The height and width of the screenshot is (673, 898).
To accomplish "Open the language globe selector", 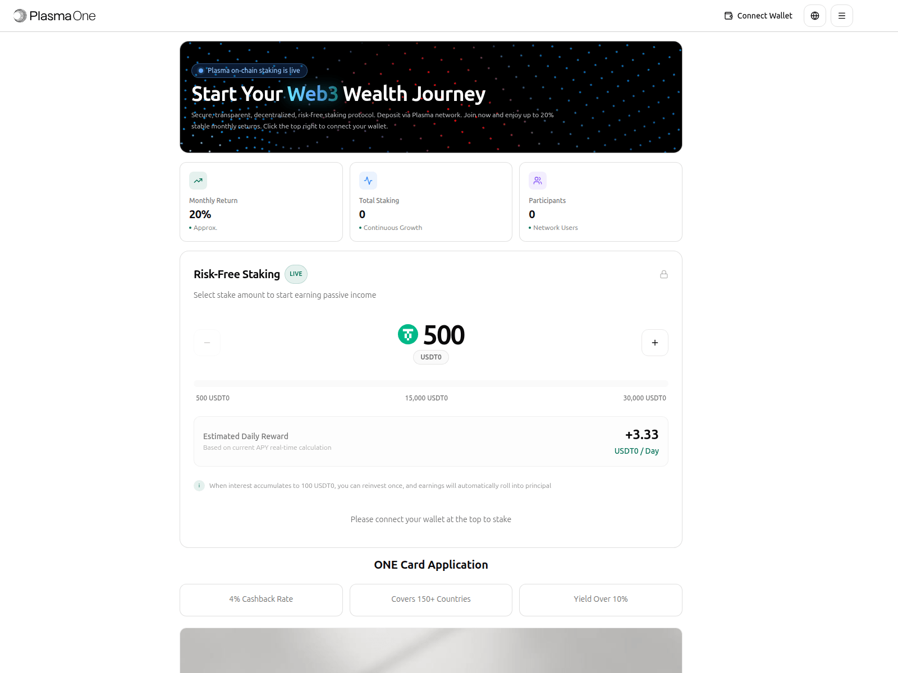I will (x=815, y=16).
